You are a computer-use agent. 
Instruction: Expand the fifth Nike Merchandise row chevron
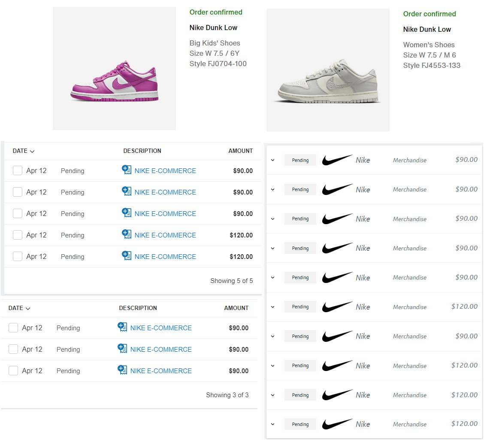click(x=273, y=277)
